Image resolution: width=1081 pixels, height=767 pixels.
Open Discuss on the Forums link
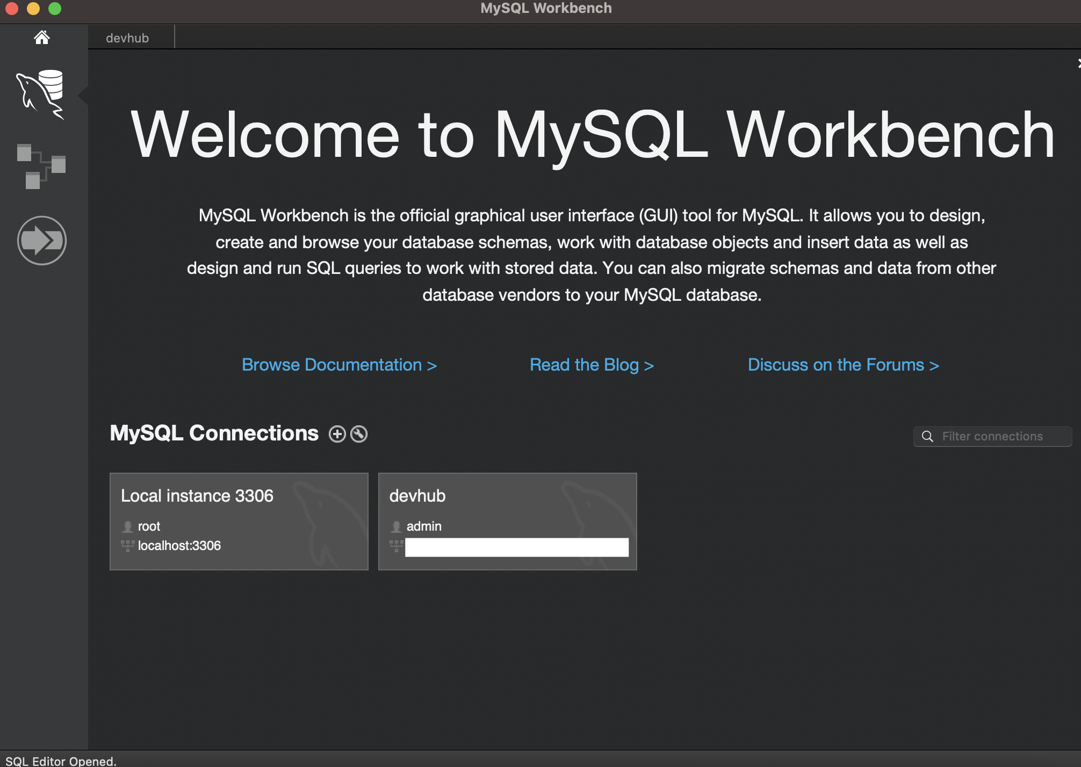point(843,365)
